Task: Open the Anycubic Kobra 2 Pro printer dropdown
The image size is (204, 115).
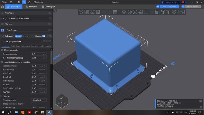Action: click(25, 18)
